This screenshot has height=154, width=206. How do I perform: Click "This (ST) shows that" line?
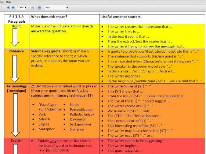125,91
